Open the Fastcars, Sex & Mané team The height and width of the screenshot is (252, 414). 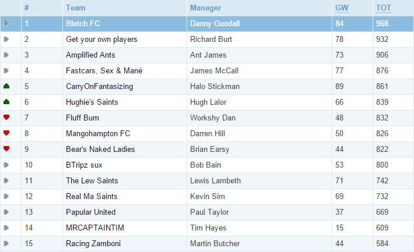[104, 70]
